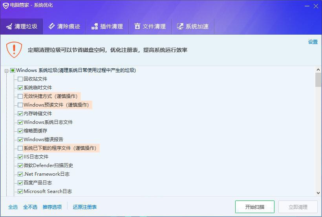The height and width of the screenshot is (217, 322).
Task: Select the 内存转储文件 label
Action: pos(38,114)
